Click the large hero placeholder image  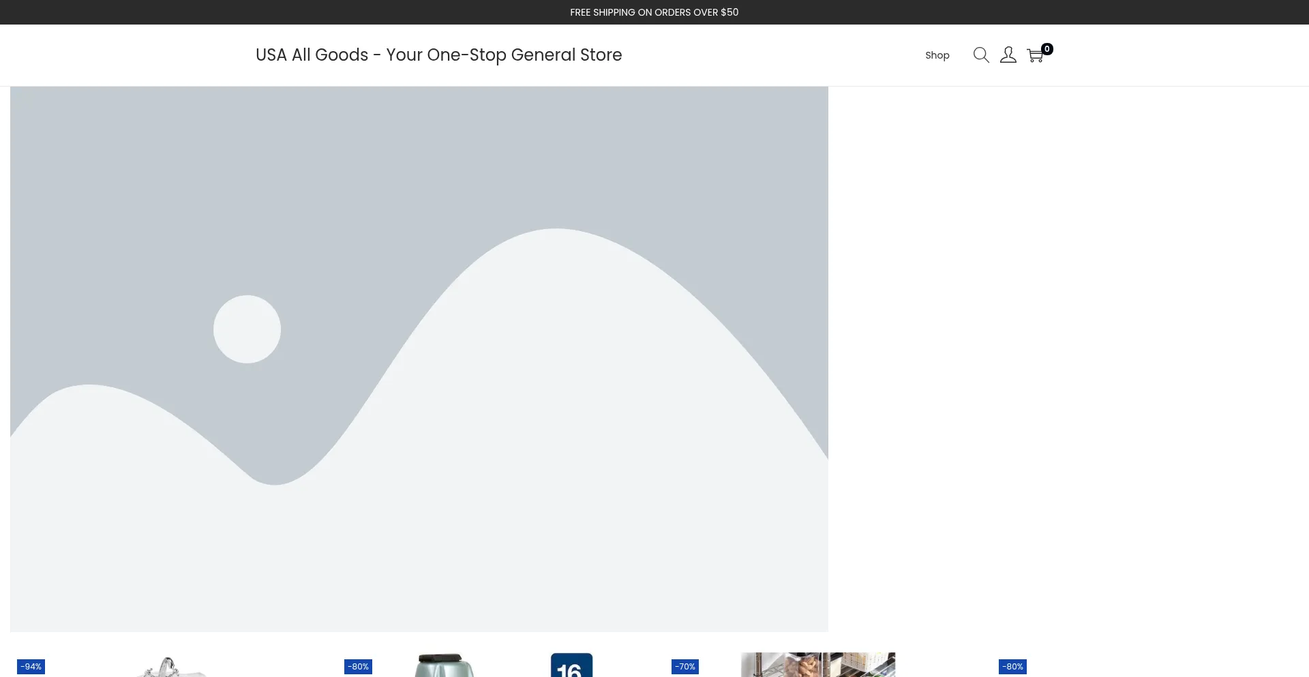click(x=419, y=359)
